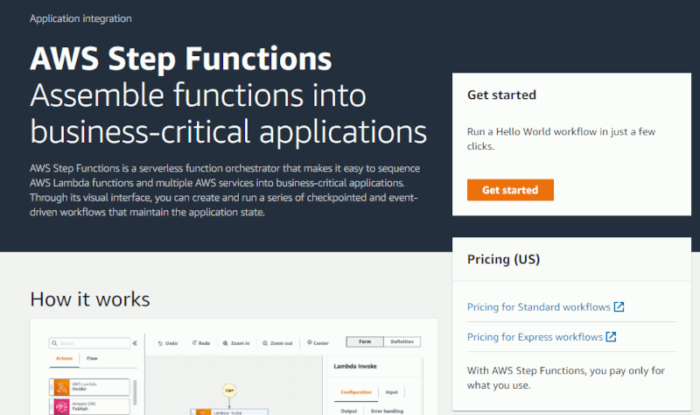The height and width of the screenshot is (415, 700).
Task: Switch to Form view toggle
Action: [x=365, y=341]
